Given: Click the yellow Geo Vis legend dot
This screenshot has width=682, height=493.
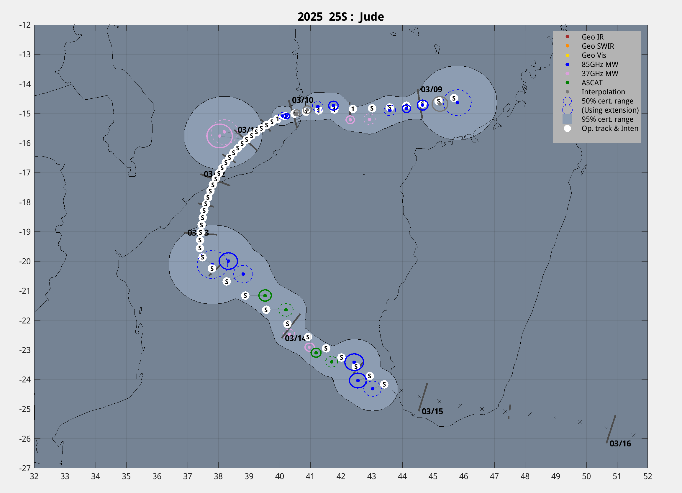Looking at the screenshot, I should tap(567, 55).
